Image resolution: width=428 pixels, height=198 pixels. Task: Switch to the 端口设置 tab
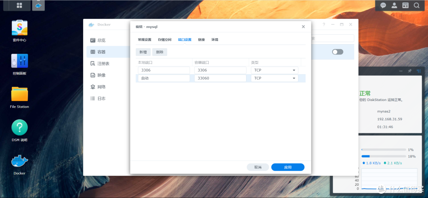(185, 40)
